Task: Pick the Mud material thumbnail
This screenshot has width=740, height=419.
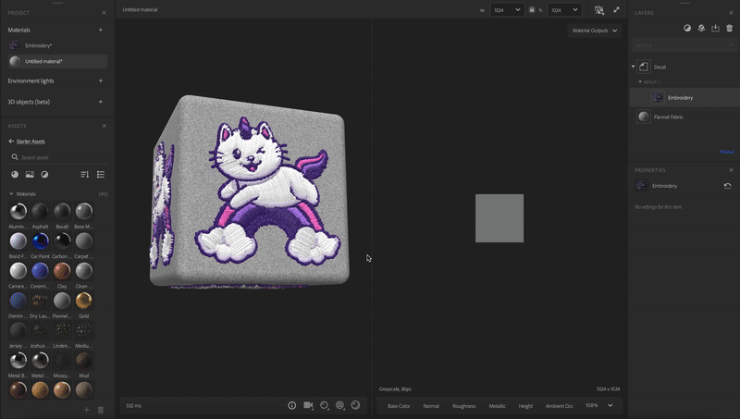Action: (x=84, y=361)
